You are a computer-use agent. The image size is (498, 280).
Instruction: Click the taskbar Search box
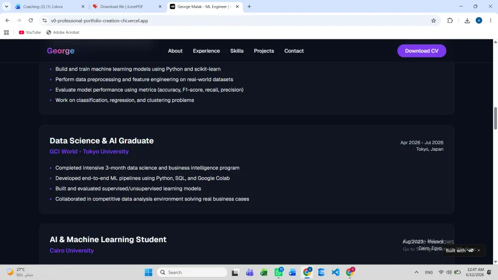(x=192, y=273)
